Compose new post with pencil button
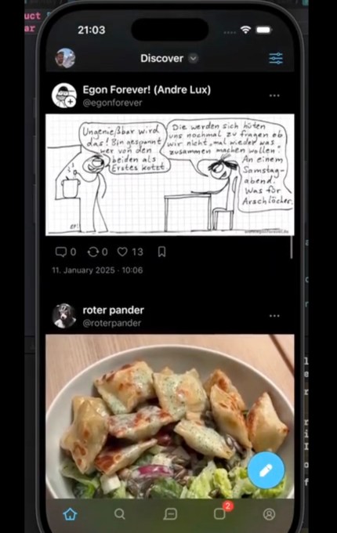 point(266,470)
